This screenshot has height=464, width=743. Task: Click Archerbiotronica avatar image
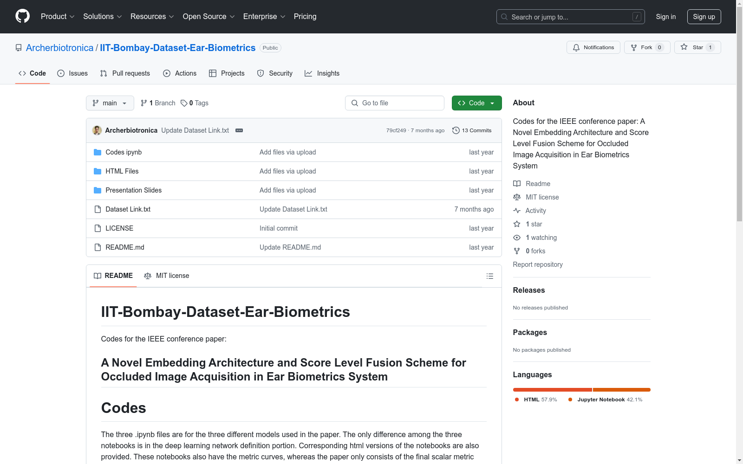pos(97,130)
